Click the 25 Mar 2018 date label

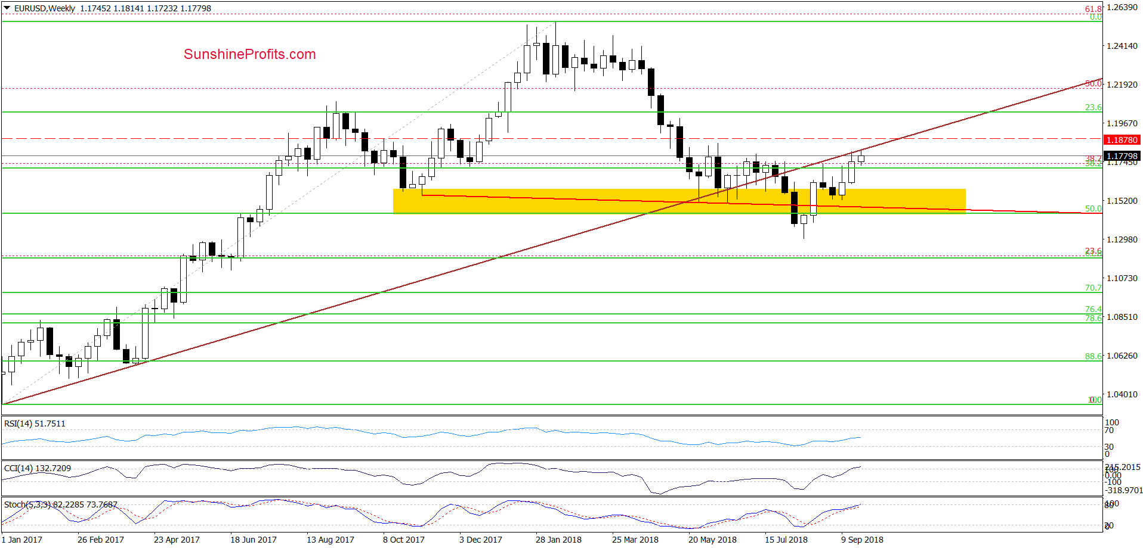click(x=635, y=540)
